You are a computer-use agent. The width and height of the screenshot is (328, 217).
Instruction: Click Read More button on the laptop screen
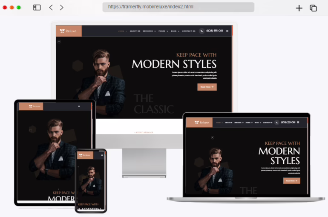[x=292, y=181]
